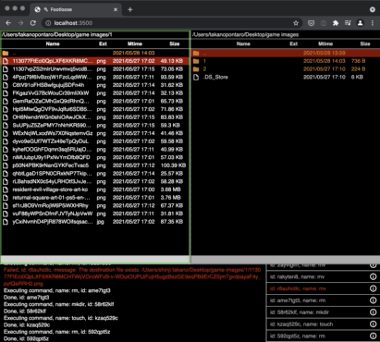Go back in the browser
This screenshot has width=380, height=342.
(8, 23)
